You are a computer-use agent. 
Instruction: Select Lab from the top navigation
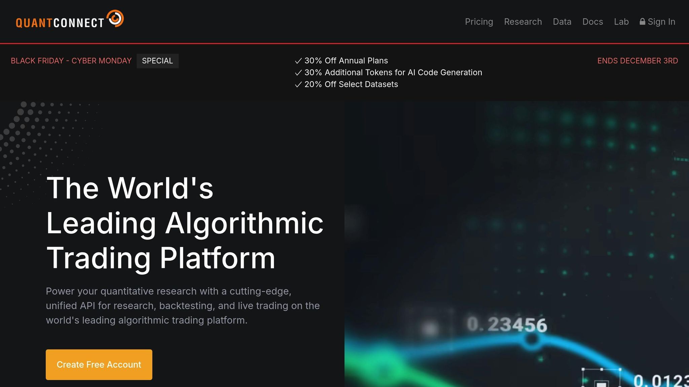coord(621,21)
